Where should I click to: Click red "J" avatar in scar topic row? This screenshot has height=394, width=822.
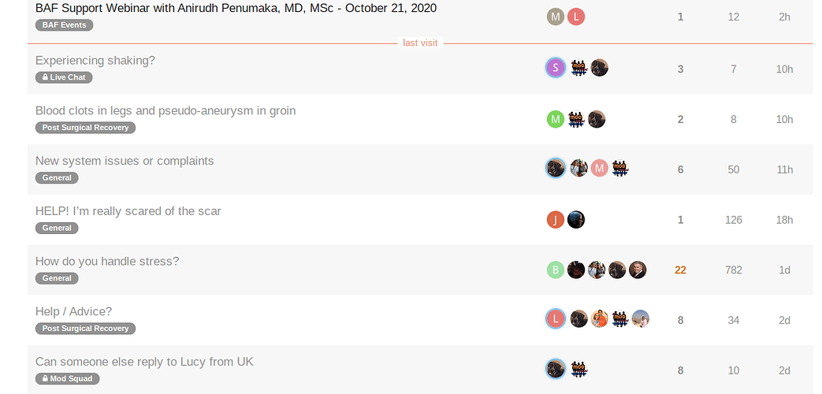556,220
